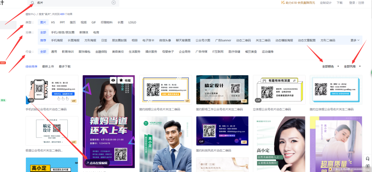
Task: Click 下载 in the top navigation
Action: [340, 3]
